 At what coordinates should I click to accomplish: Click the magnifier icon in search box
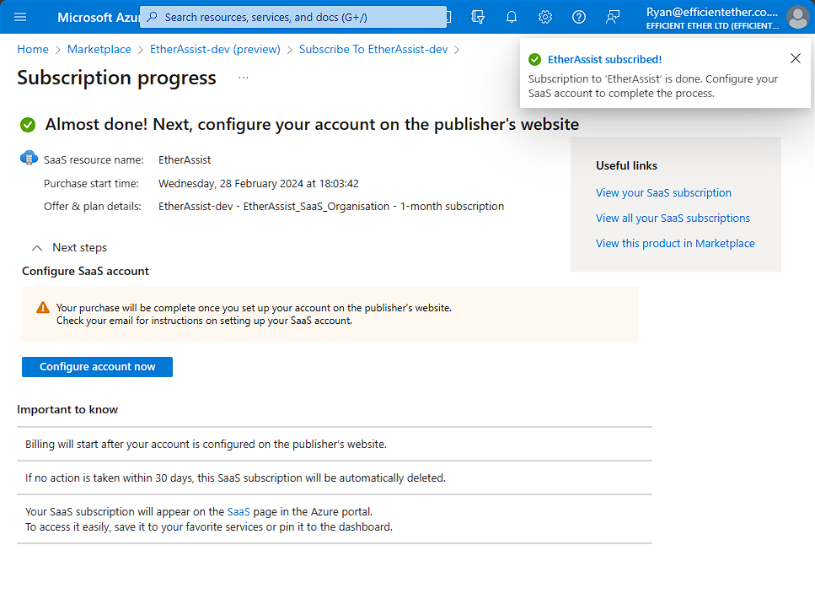(153, 17)
